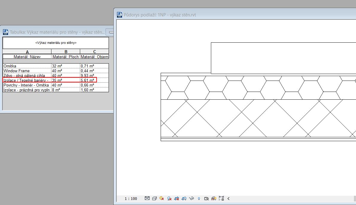Select the Omítka row name cell
356x205 pixels.
[27, 66]
